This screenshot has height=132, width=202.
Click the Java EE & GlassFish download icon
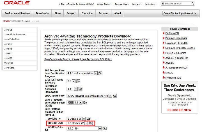164,58
